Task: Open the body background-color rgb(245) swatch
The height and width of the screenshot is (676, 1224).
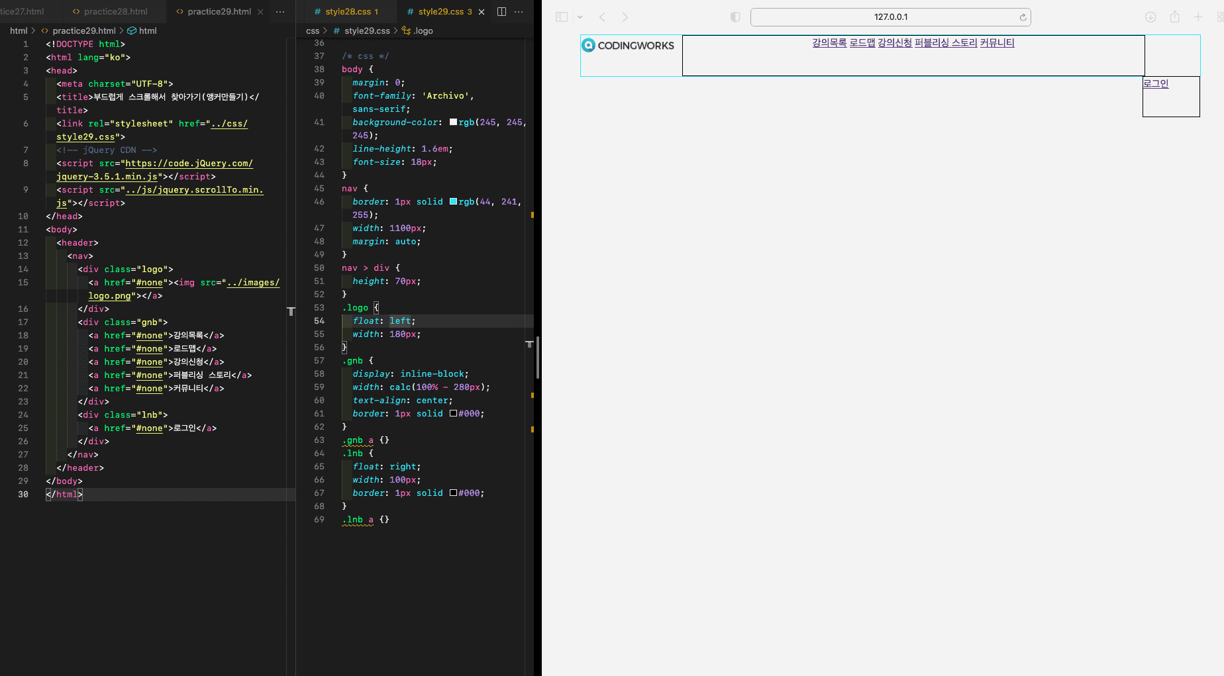Action: [x=453, y=122]
